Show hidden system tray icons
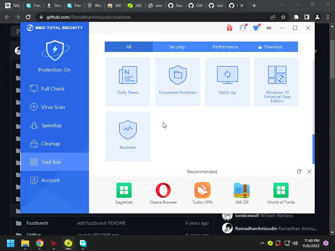Viewport: 335px width, 251px height. click(262, 243)
